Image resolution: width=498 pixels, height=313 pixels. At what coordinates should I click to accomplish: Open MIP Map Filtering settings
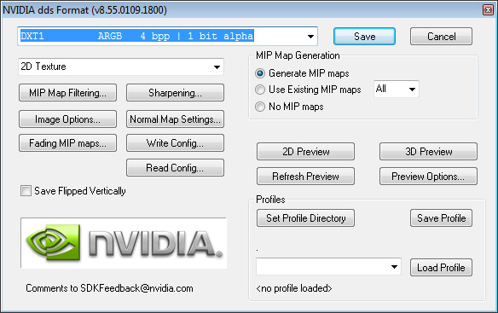pos(67,93)
